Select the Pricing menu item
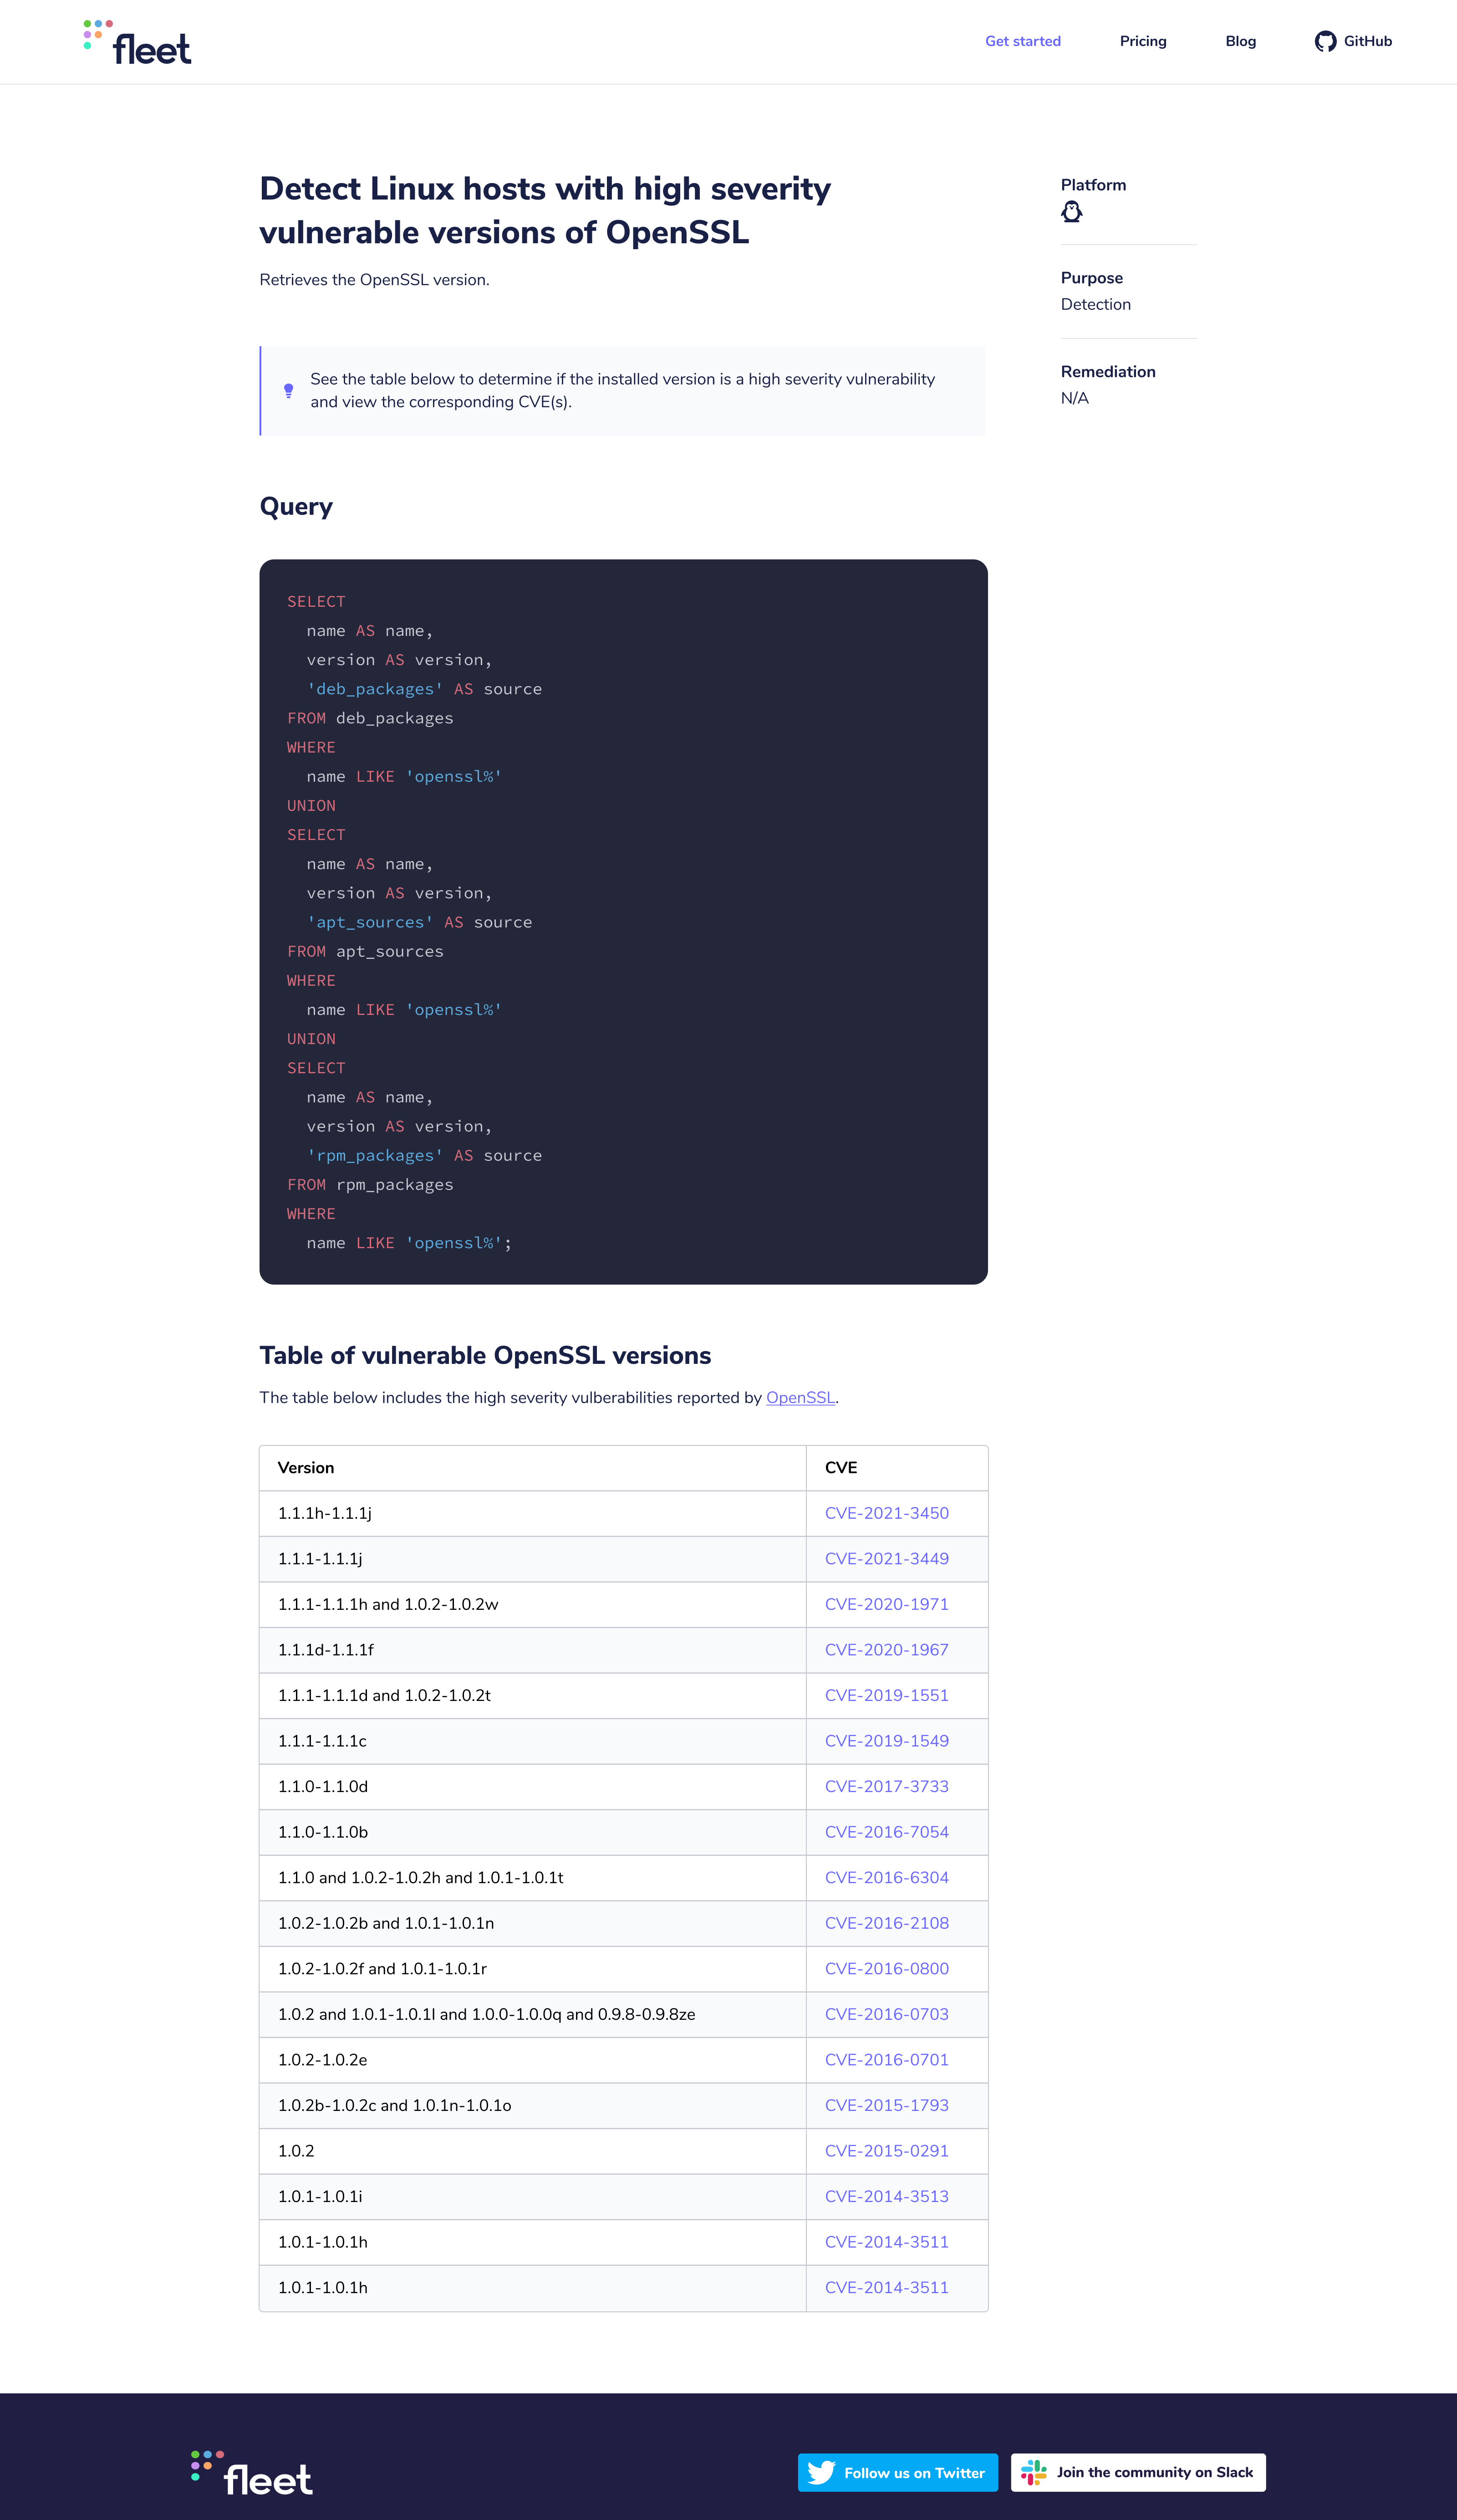The height and width of the screenshot is (2520, 1457). 1142,41
